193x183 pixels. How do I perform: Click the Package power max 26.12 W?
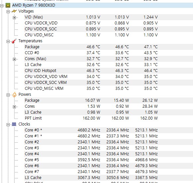coord(150,100)
